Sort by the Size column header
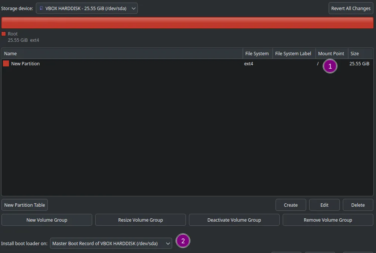Screen dimensions: 376x253 tap(361, 54)
